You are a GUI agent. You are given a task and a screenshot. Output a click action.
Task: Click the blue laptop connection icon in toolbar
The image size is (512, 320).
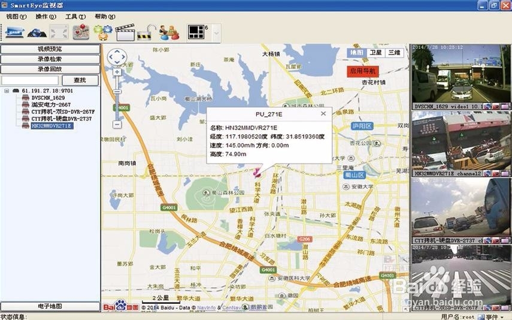tap(15, 33)
